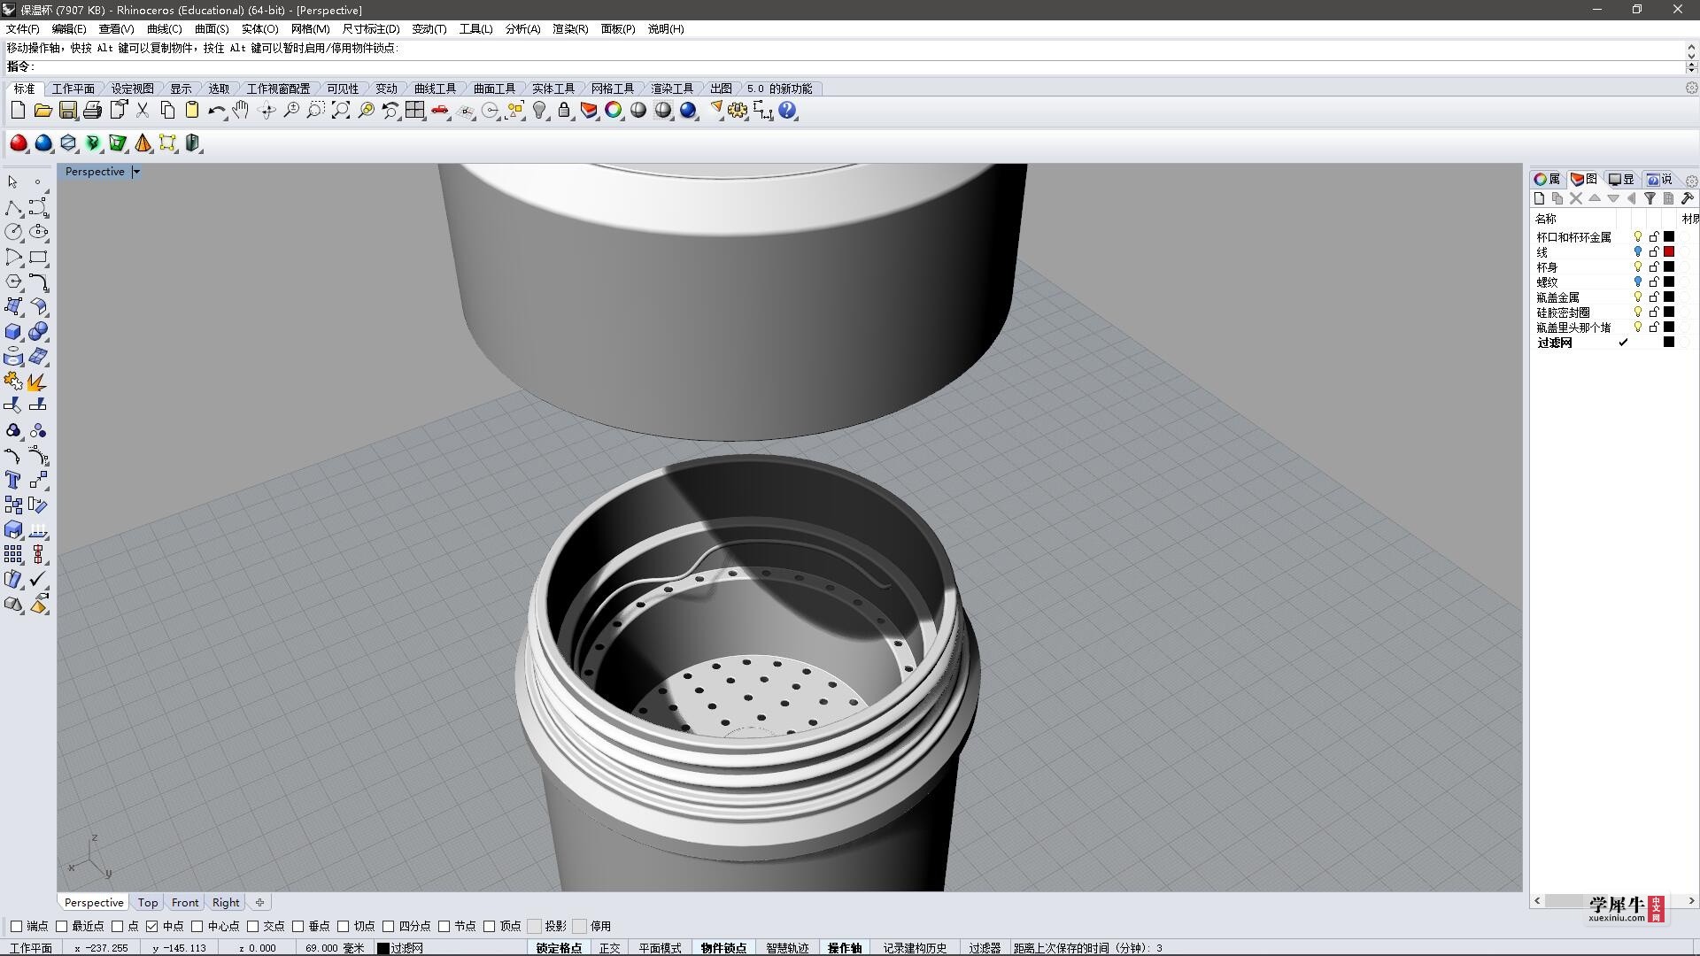Click the light bulb hide-objects icon
Viewport: 1700px width, 956px height.
539,111
